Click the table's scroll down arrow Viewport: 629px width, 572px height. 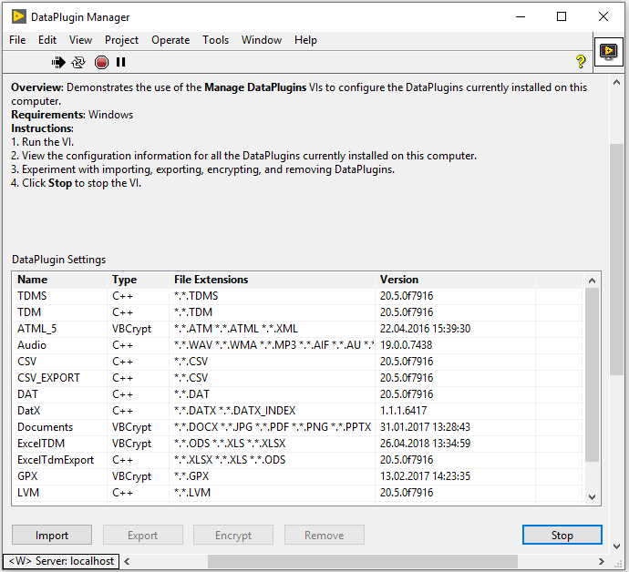[x=592, y=497]
